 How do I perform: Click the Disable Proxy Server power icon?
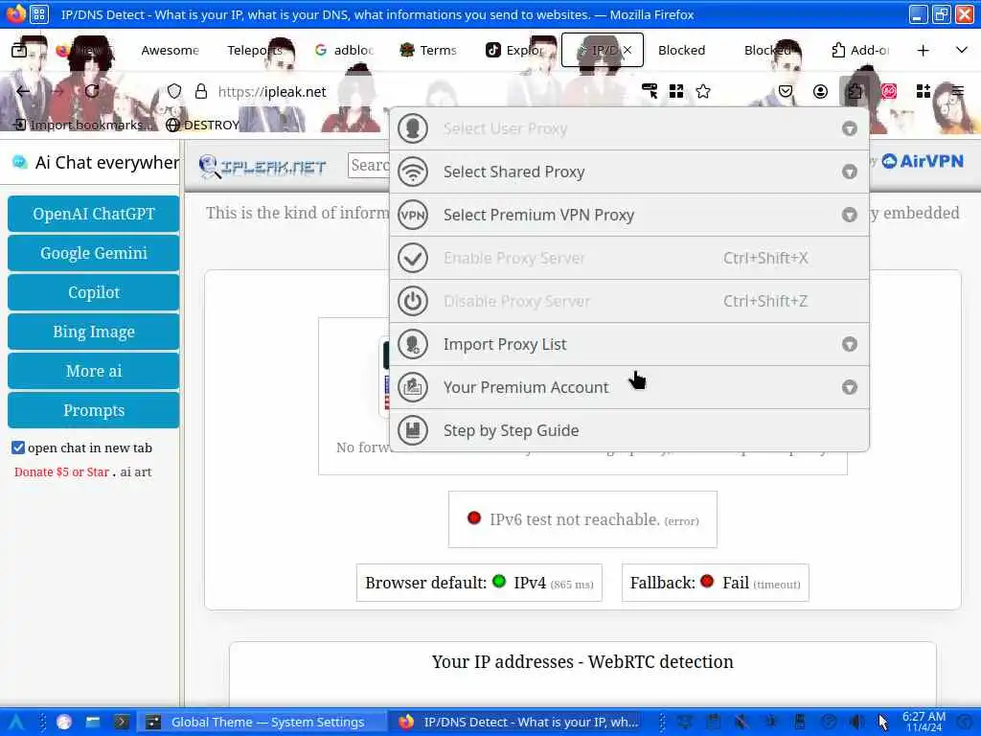pos(412,301)
